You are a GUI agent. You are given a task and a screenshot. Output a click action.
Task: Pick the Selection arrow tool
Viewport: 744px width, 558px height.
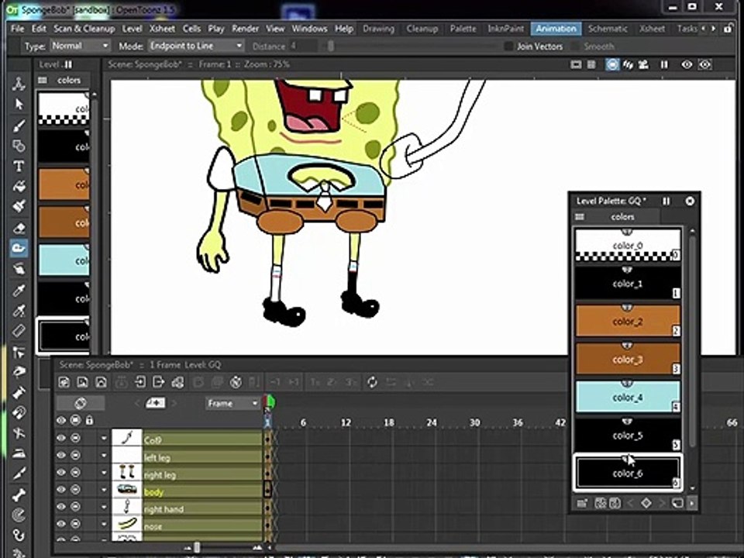(x=19, y=105)
